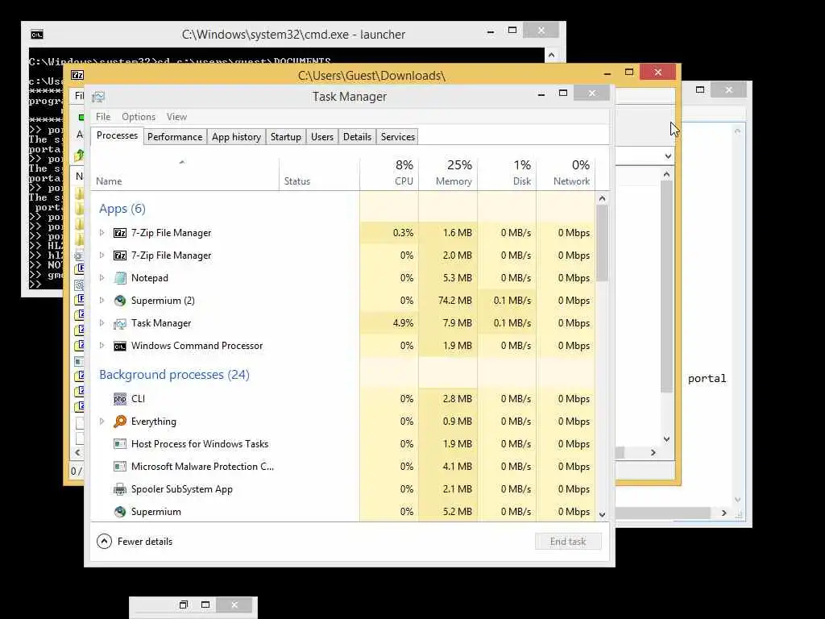Click the php CLI process icon

[x=120, y=399]
